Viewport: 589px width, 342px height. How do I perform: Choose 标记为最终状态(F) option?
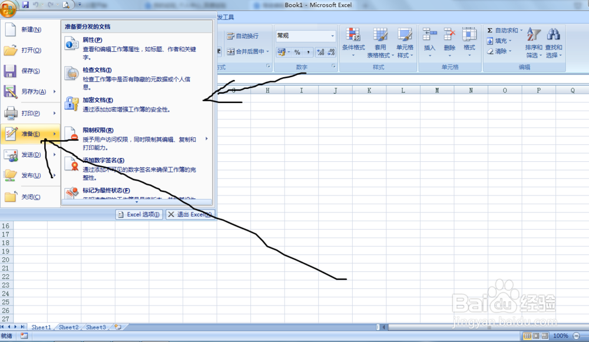[137, 192]
